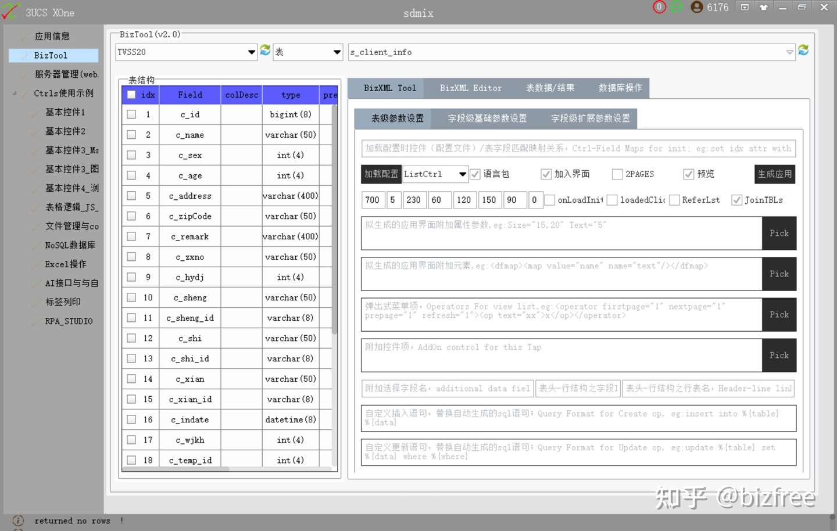Screen dimensions: 837x531
Task: Click the width field showing 700
Action: coord(373,200)
